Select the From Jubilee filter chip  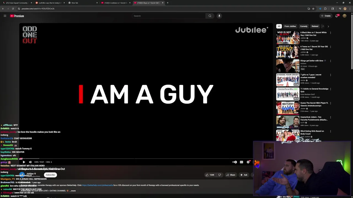(x=290, y=26)
